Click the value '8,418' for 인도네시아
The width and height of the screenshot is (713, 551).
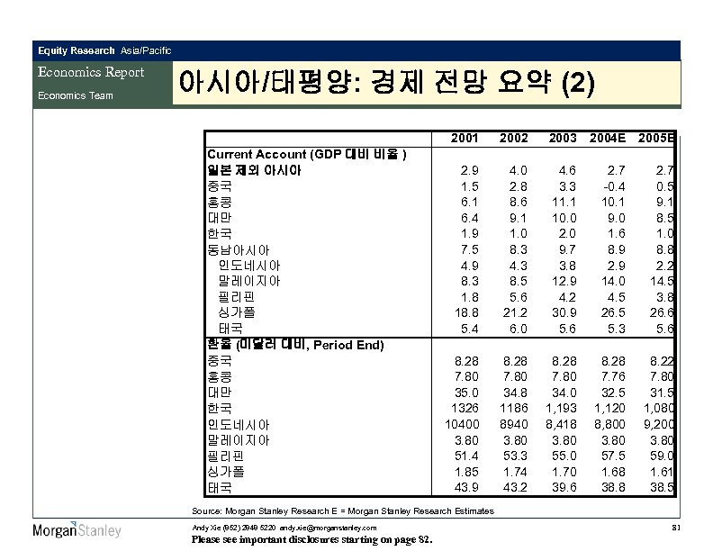tap(561, 425)
